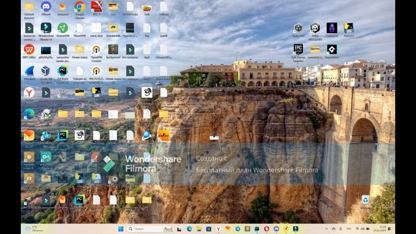Image resolution: width=416 pixels, height=234 pixels.
Task: Open the red PDF app shortcut
Action: 96,6
